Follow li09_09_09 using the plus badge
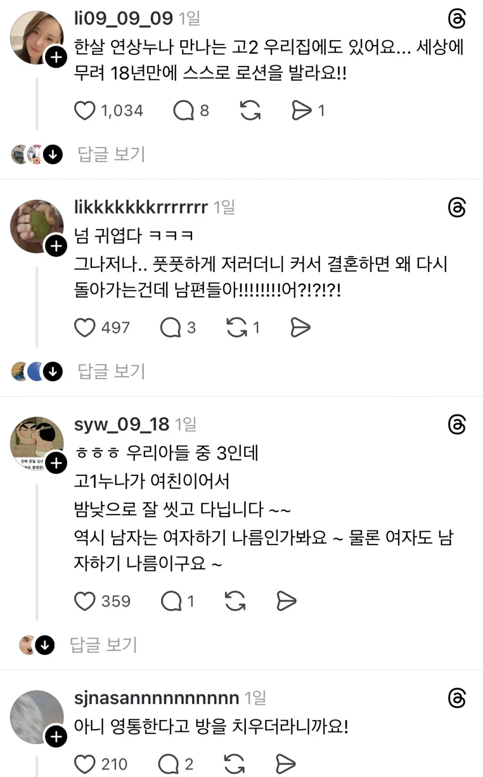 (x=56, y=57)
